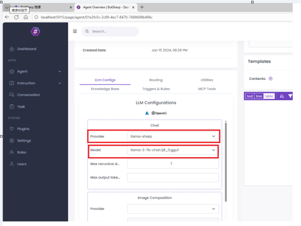Click the Image Composition section title

pyautogui.click(x=155, y=198)
